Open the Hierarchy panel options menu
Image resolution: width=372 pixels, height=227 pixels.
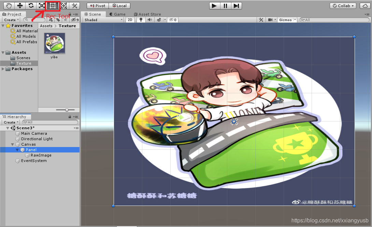click(76, 117)
